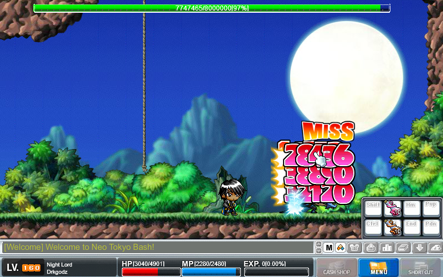Open the equipment shirt icon
The height and width of the screenshot is (277, 443).
[x=354, y=248]
